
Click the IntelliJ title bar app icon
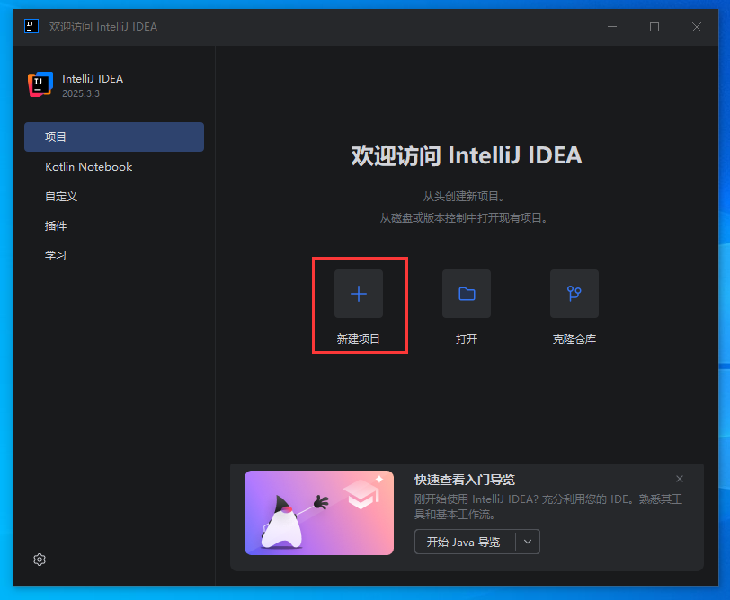pos(31,27)
